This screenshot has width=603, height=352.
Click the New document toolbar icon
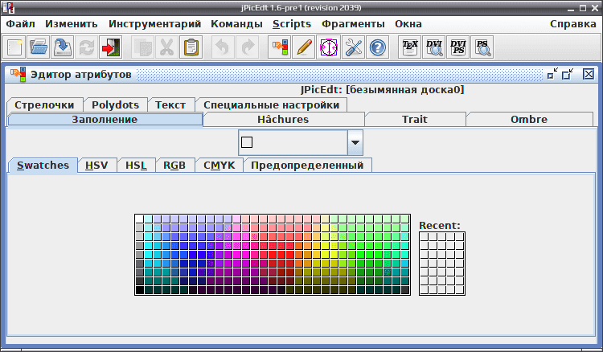[x=14, y=47]
